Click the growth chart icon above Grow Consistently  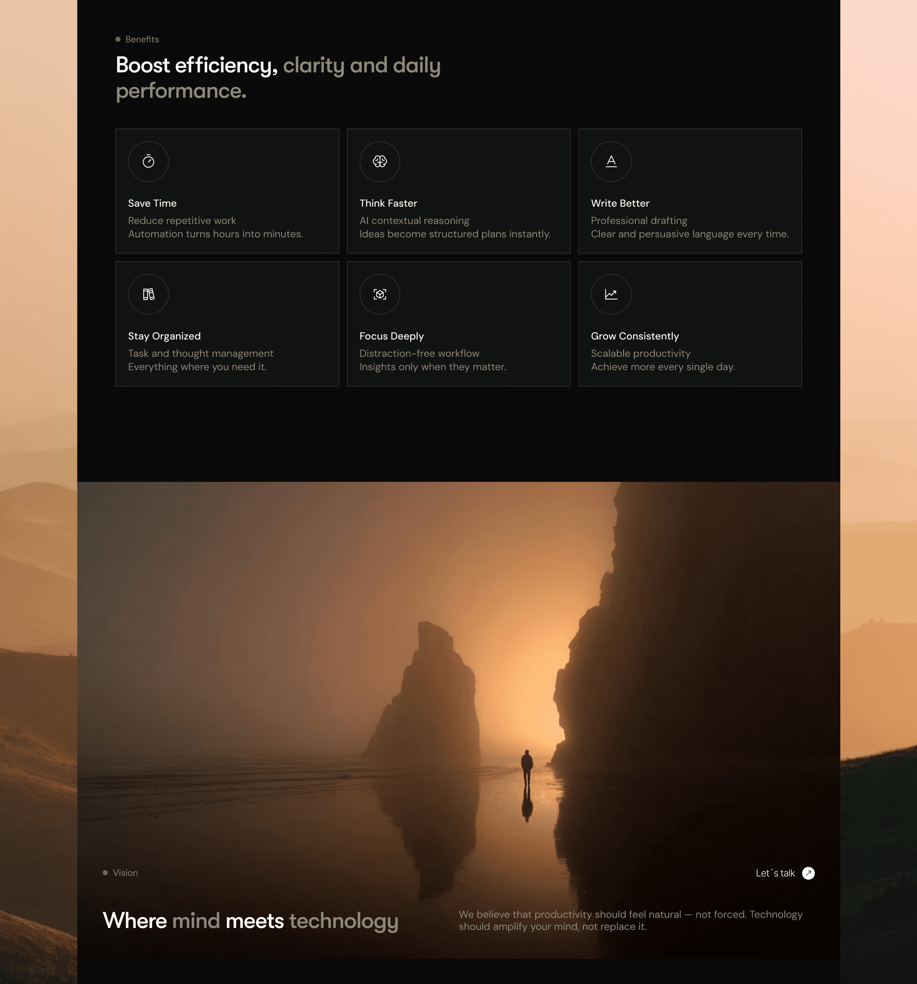611,295
